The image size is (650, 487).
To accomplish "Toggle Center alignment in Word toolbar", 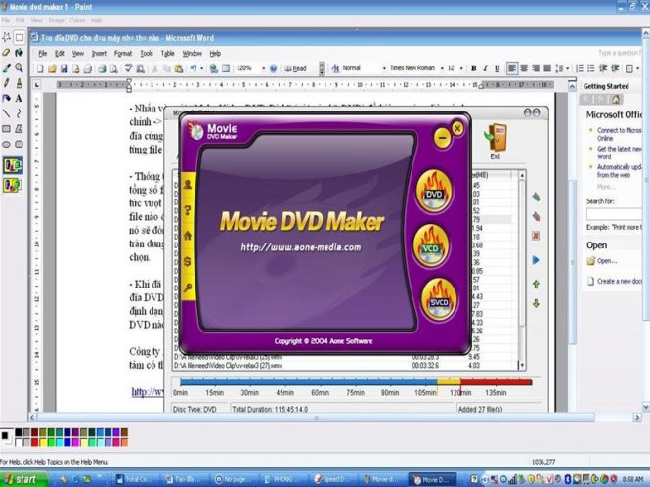I will click(x=524, y=68).
